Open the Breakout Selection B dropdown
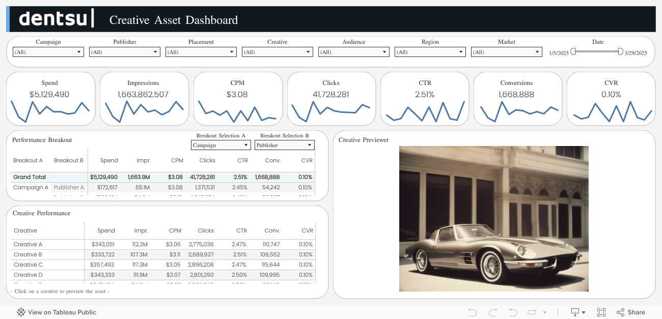662x319 pixels. click(x=284, y=146)
